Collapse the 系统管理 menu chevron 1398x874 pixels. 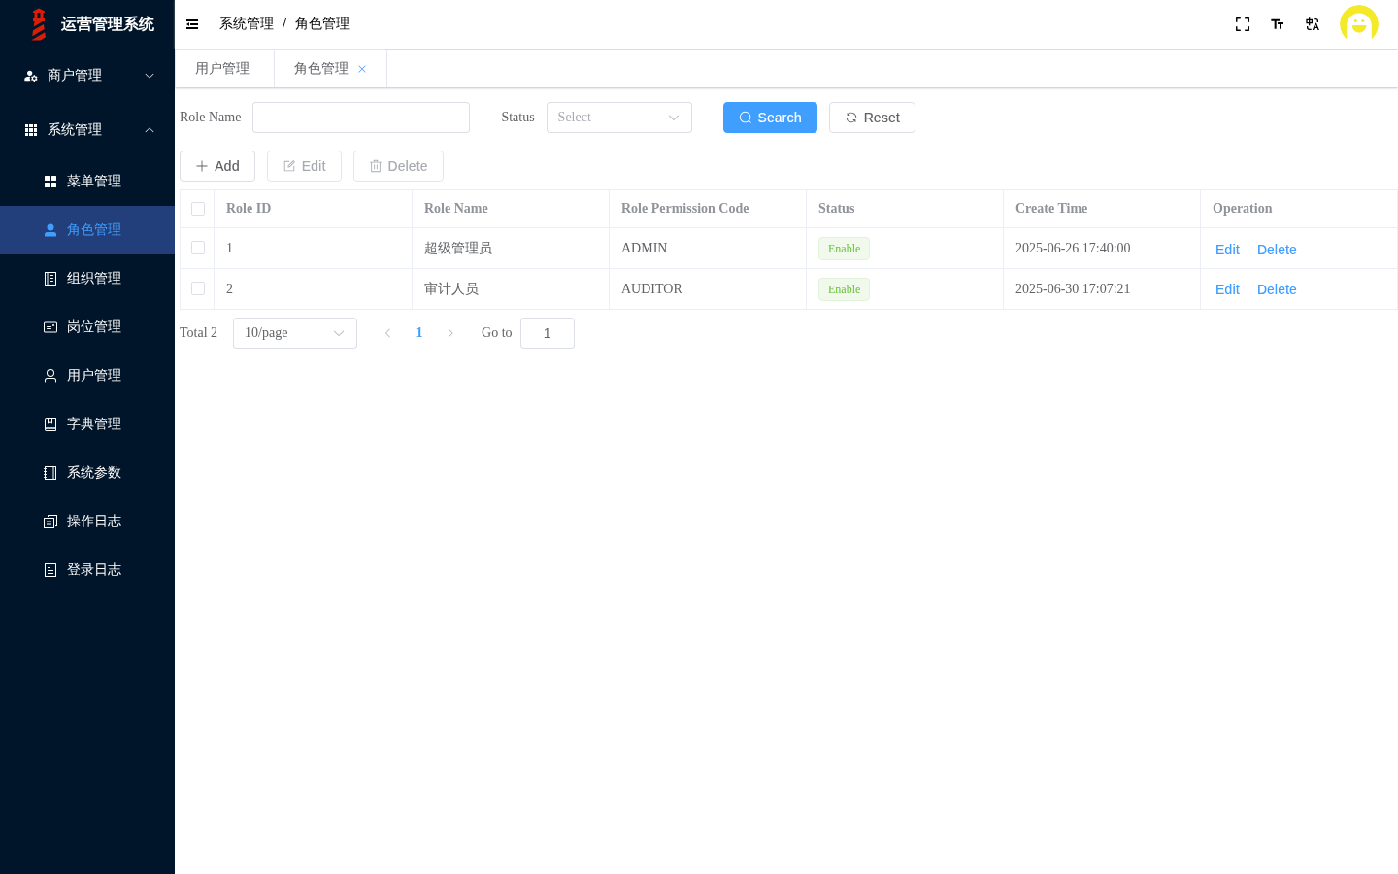tap(150, 130)
